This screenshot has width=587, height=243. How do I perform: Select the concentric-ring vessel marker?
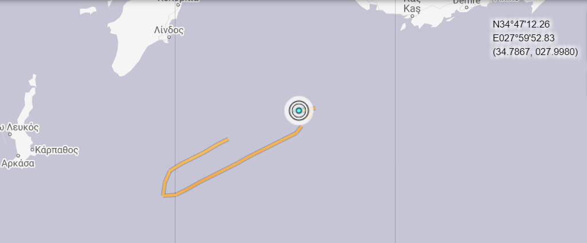[x=299, y=111]
